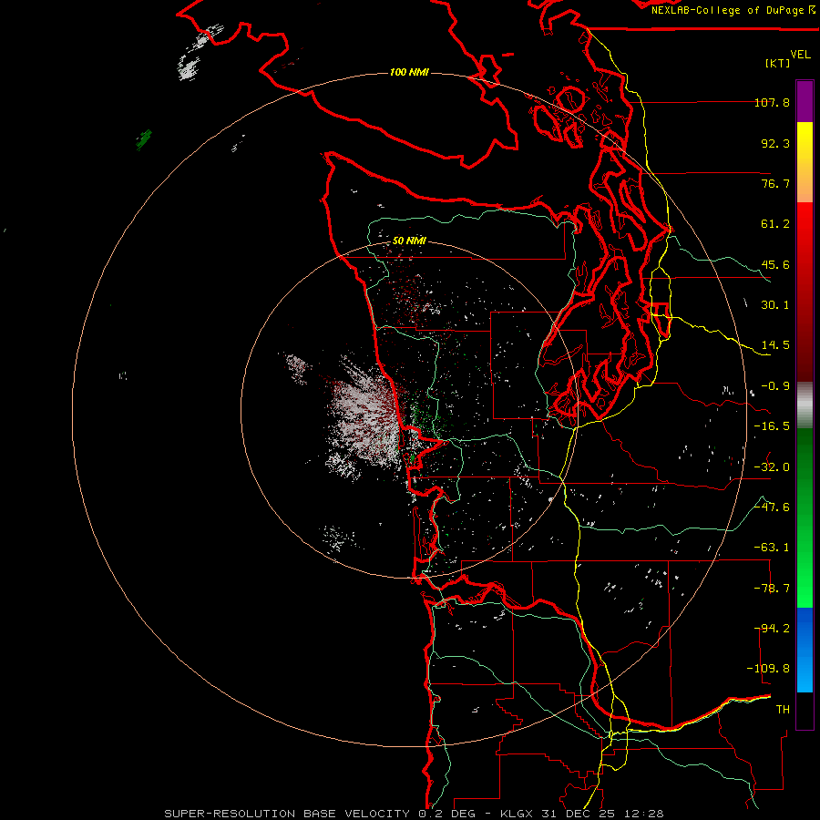This screenshot has width=820, height=820.
Task: Click the 14.5 velocity scale value
Action: pyautogui.click(x=775, y=345)
